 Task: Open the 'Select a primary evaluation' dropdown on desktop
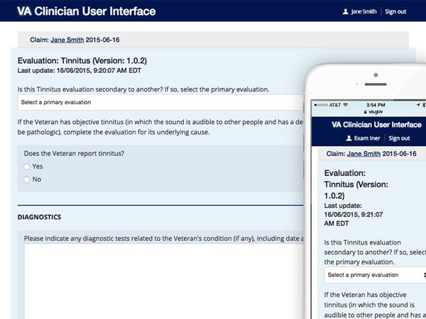(x=160, y=102)
